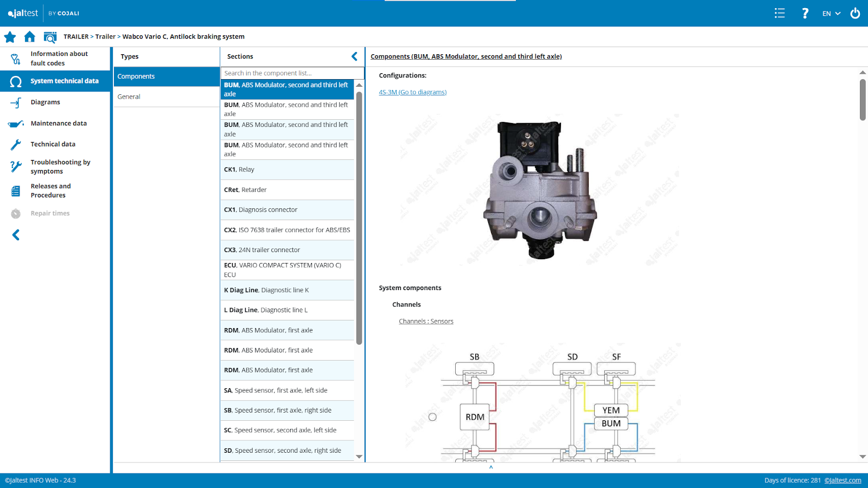This screenshot has width=868, height=488.
Task: Select SA, Speed sensor first axle left
Action: [287, 390]
